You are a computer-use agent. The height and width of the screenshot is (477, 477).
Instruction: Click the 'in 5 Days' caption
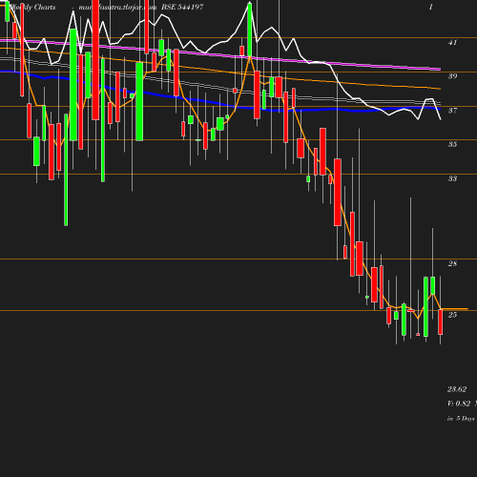pos(461,419)
